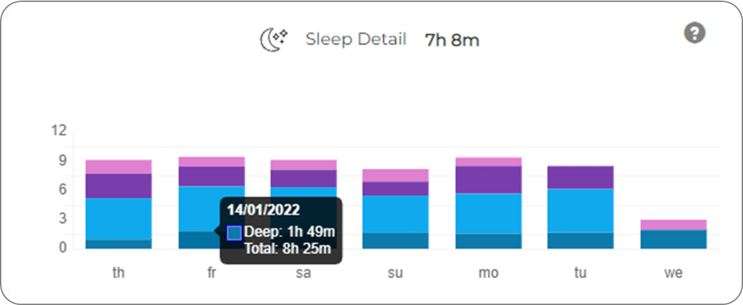Screen dimensions: 743x305
Task: Click the help question mark icon
Action: pos(695,33)
